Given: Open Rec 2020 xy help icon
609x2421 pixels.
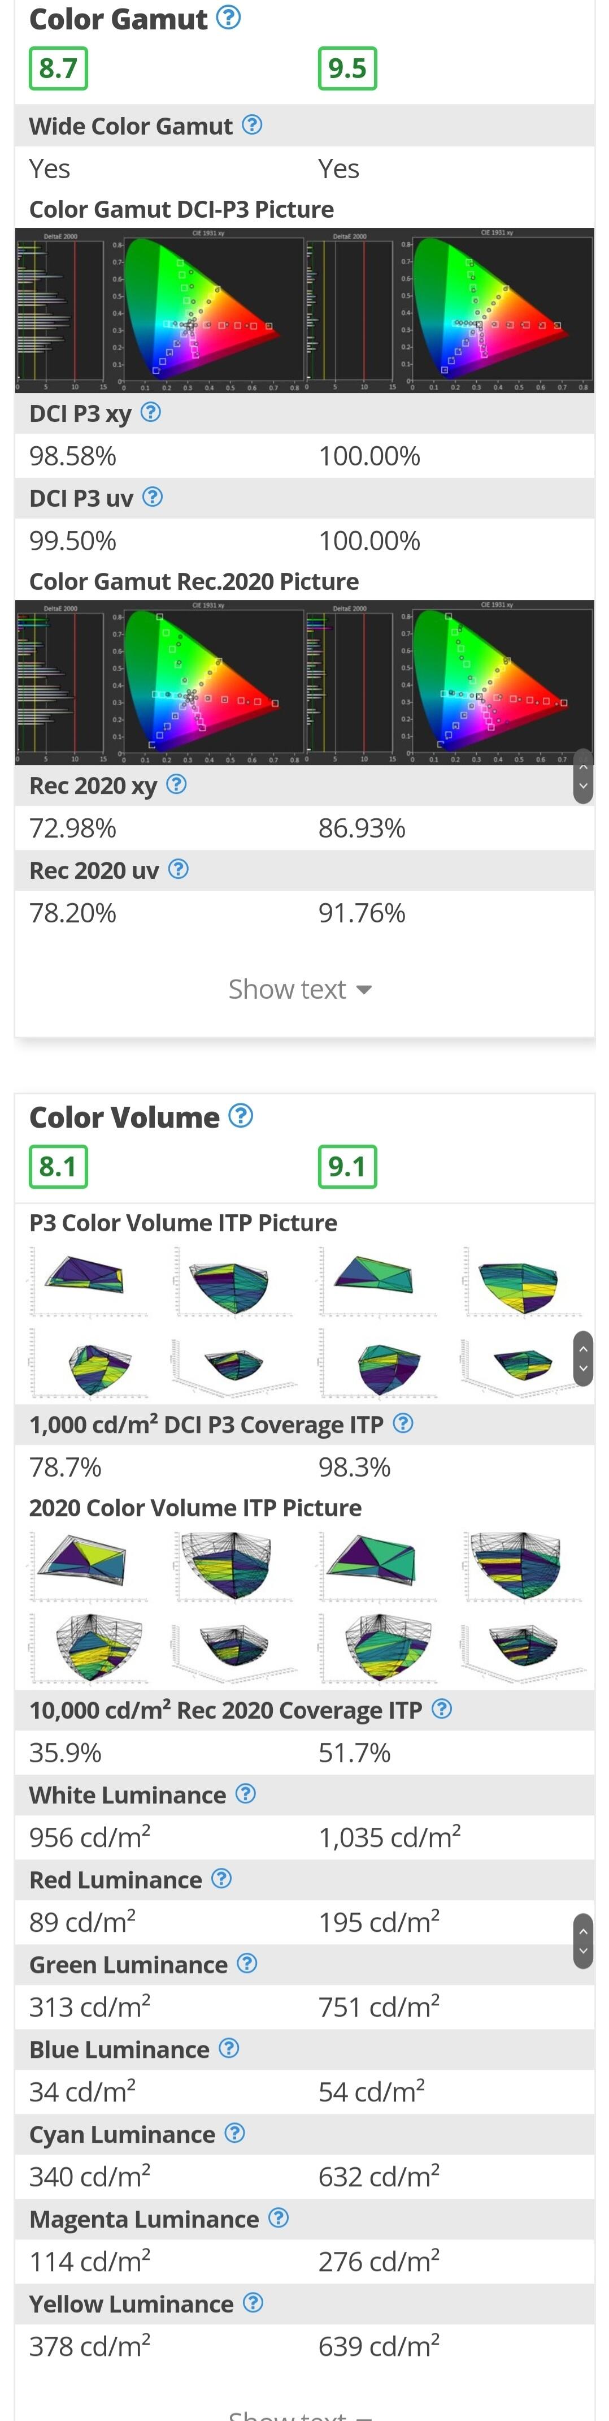Looking at the screenshot, I should click(176, 785).
